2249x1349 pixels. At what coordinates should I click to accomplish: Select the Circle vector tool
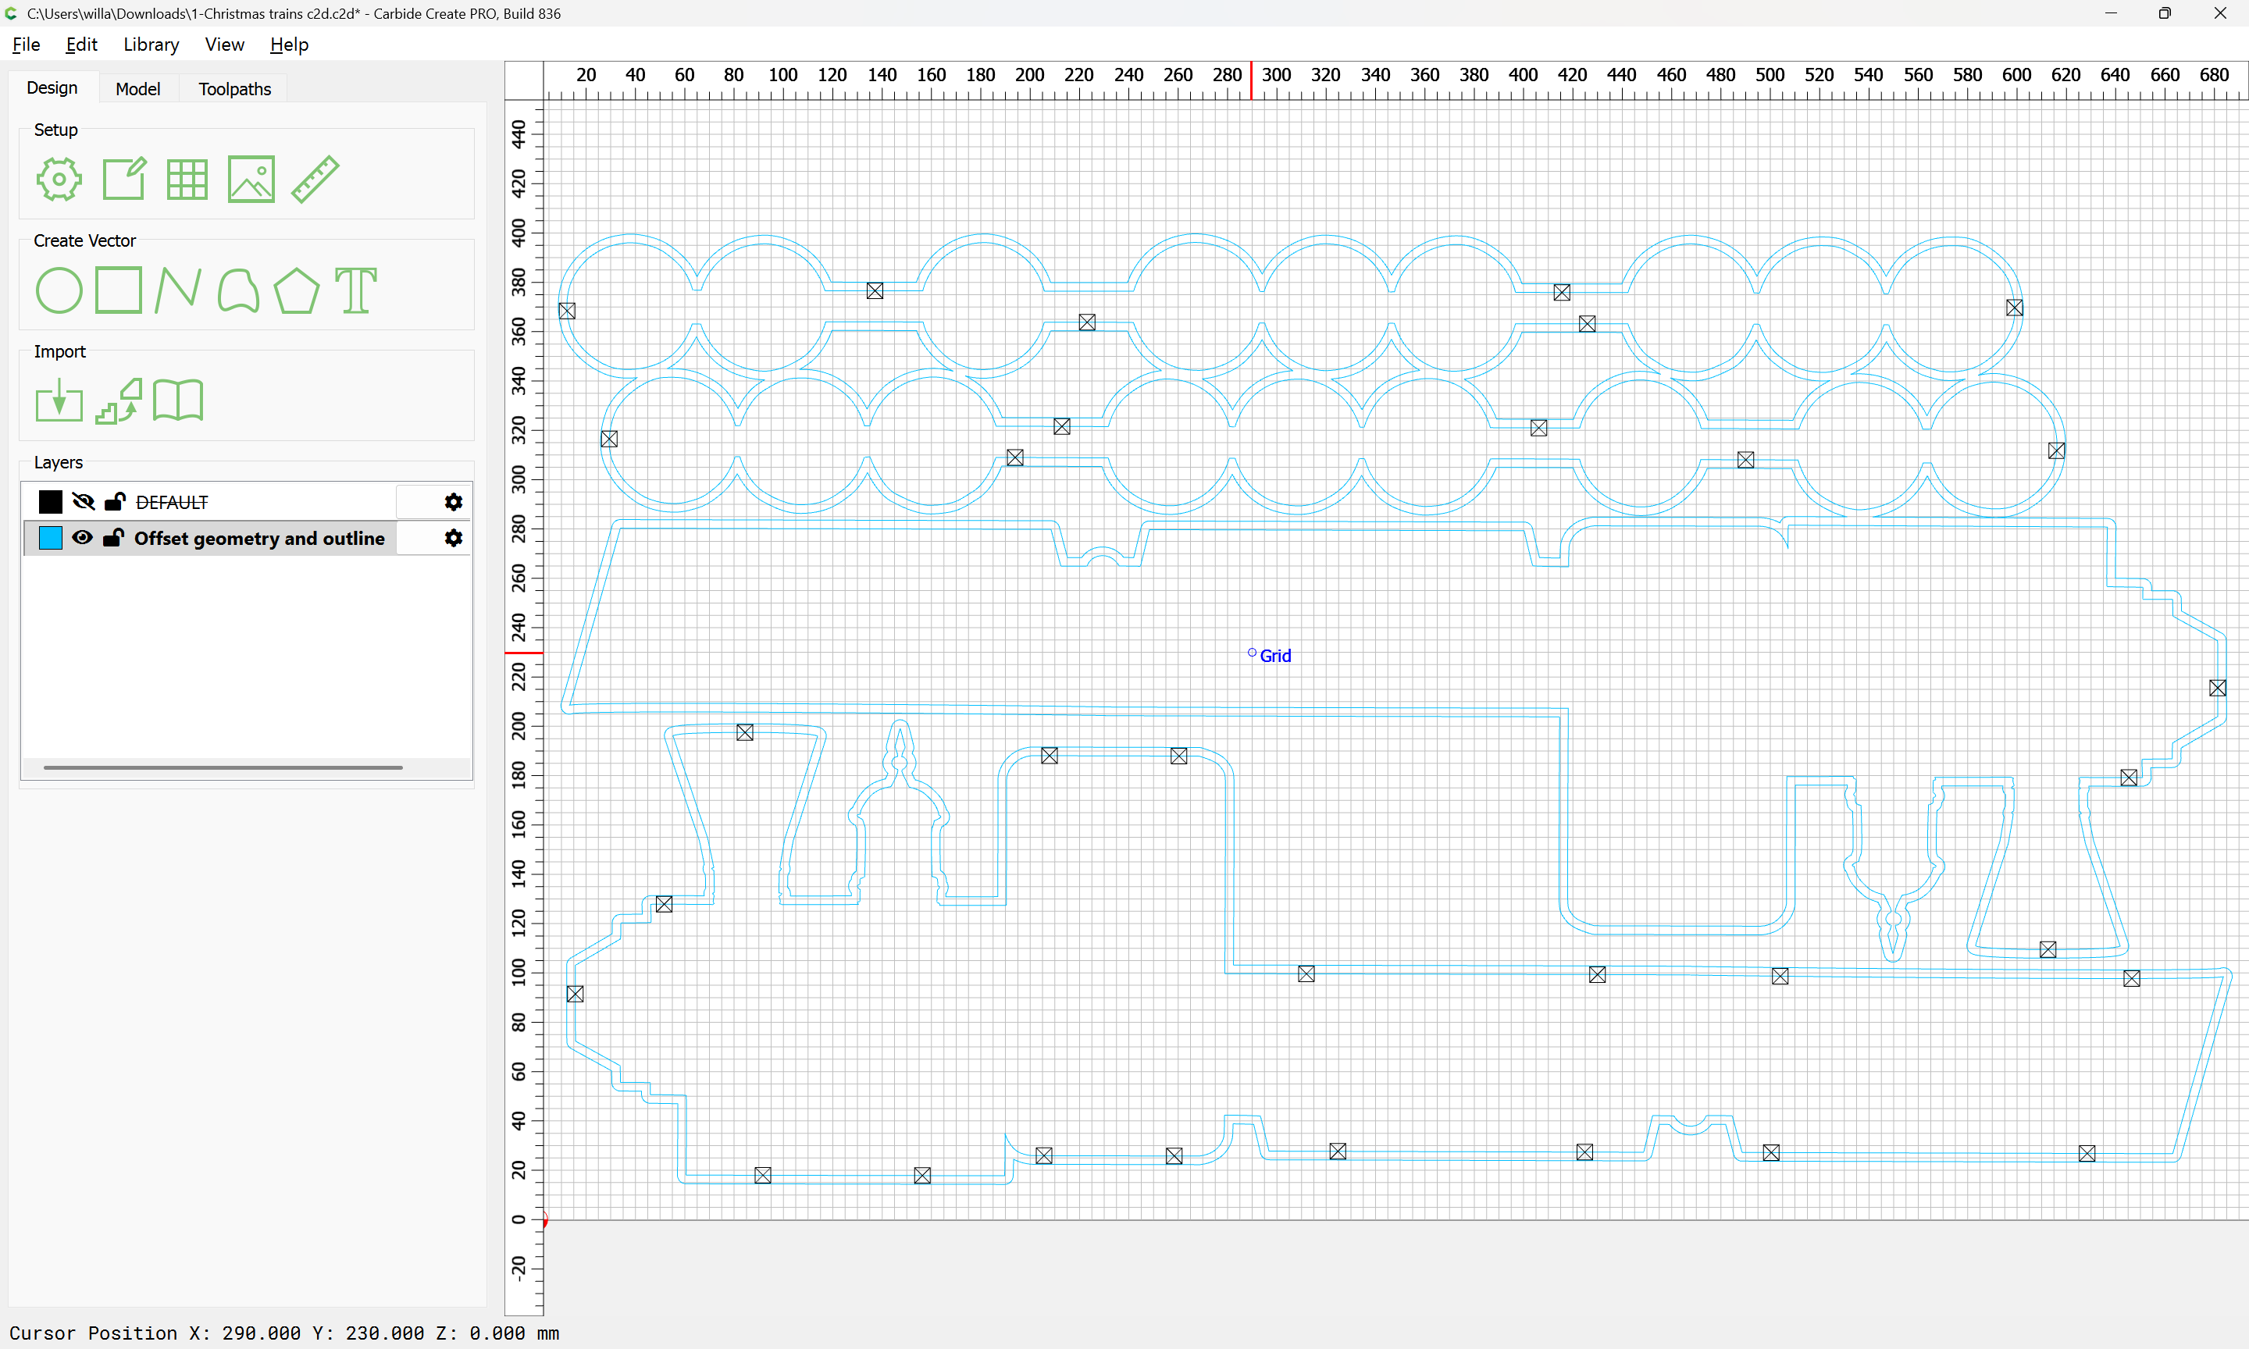pyautogui.click(x=59, y=291)
